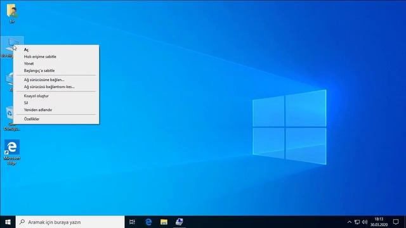Click the search magnifier icon
The image size is (406, 228).
click(22, 222)
